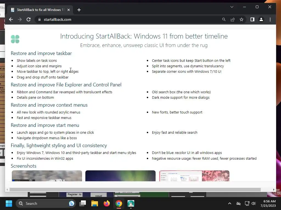
Task: Click 'Show labels on task icons' bullet
Action: pyautogui.click(x=37, y=60)
